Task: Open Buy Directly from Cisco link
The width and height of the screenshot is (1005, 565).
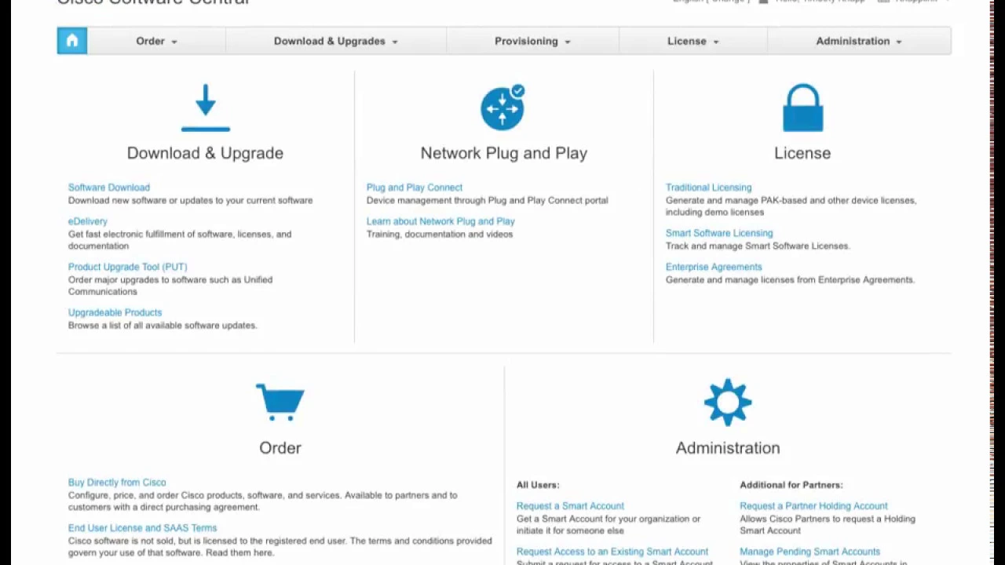Action: pos(117,483)
